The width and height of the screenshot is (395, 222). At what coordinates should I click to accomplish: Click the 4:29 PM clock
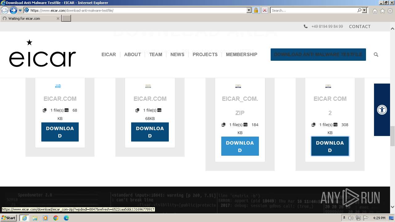(x=379, y=218)
